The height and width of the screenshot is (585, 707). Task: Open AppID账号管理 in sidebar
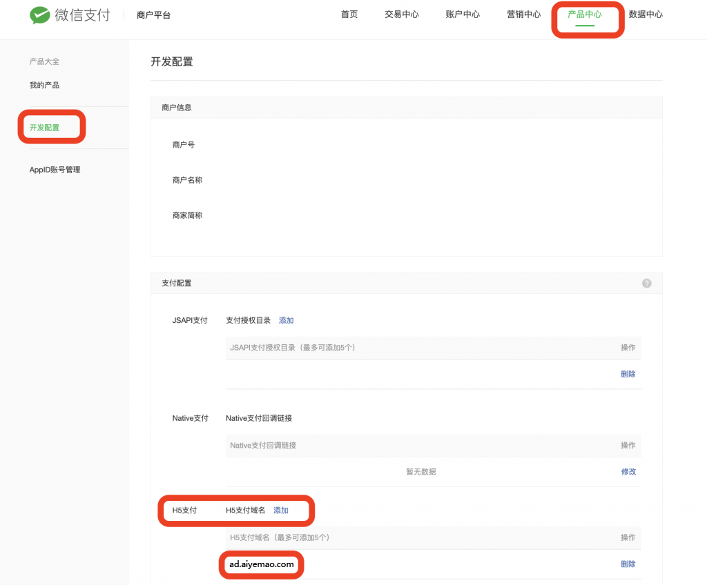click(55, 170)
